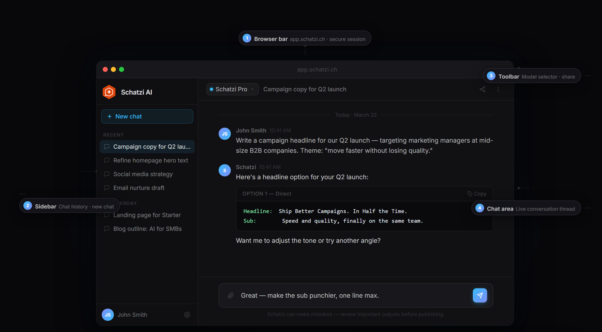Open the Schatzi Pro model selector
The width and height of the screenshot is (602, 332).
click(232, 89)
